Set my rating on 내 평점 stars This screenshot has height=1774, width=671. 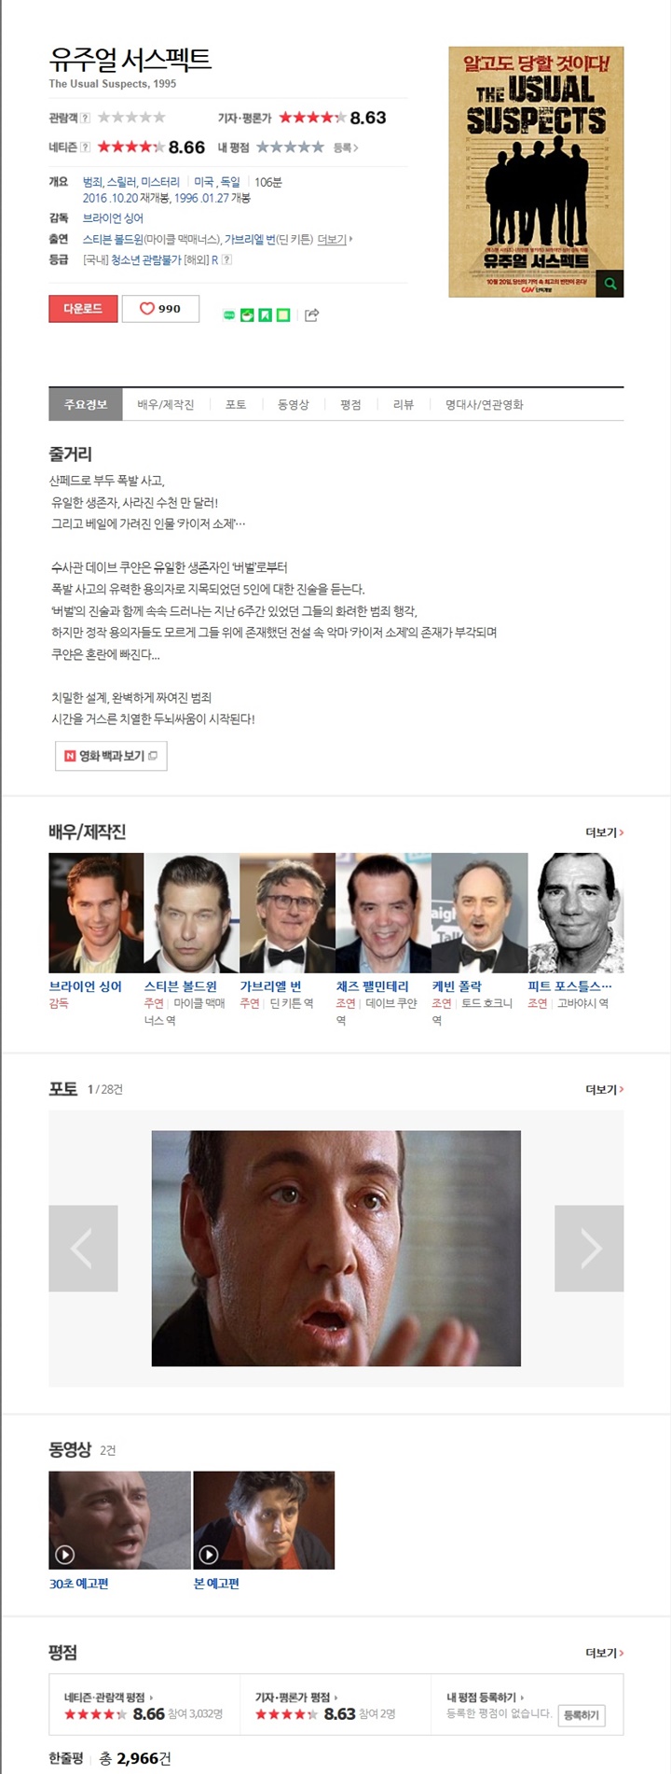pyautogui.click(x=290, y=147)
